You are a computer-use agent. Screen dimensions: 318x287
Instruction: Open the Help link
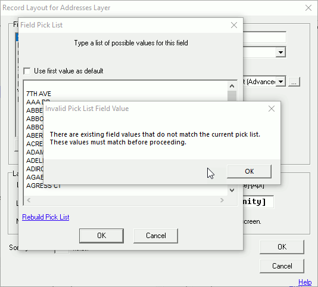[x=305, y=282]
